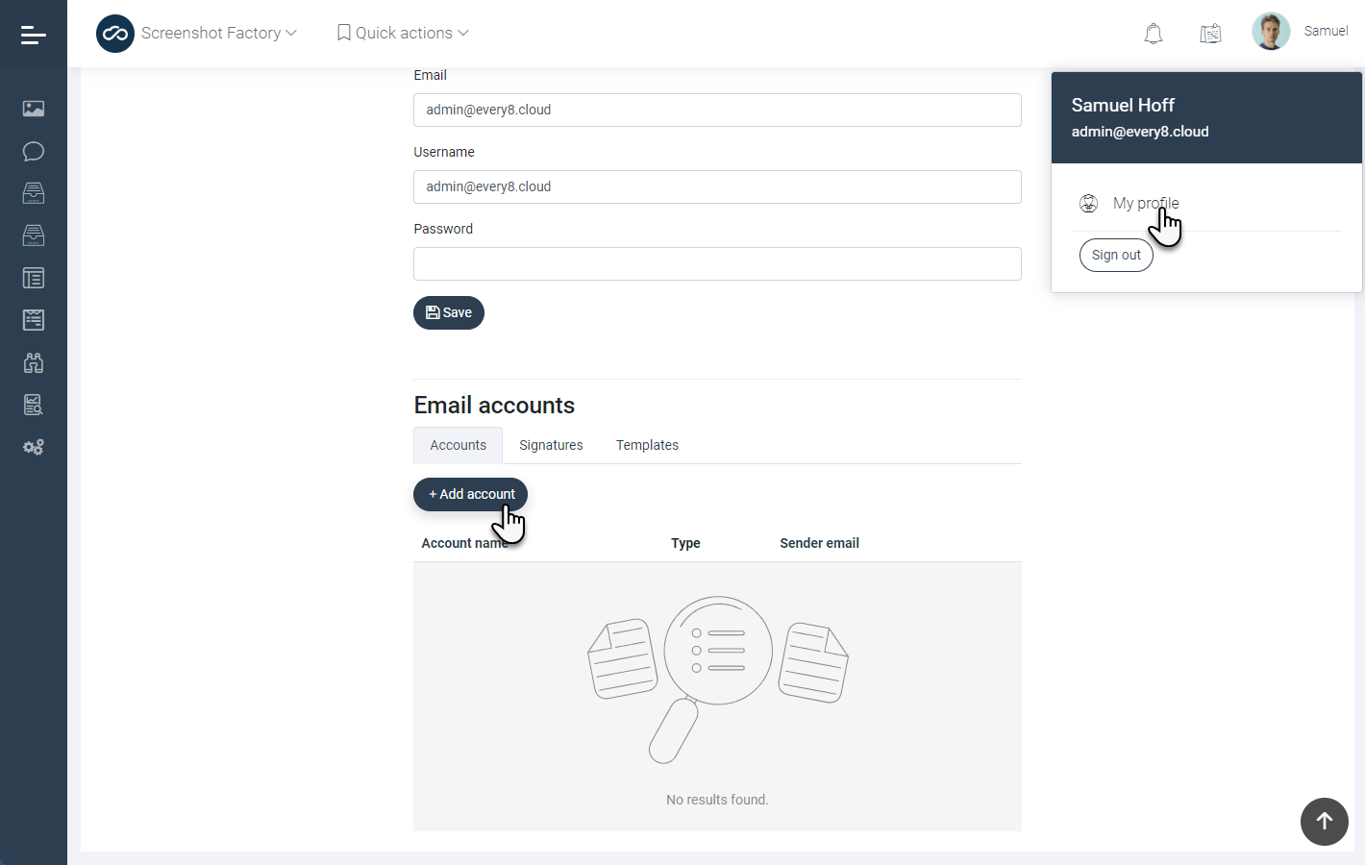Select the Accounts tab
The image size is (1365, 865).
point(458,445)
